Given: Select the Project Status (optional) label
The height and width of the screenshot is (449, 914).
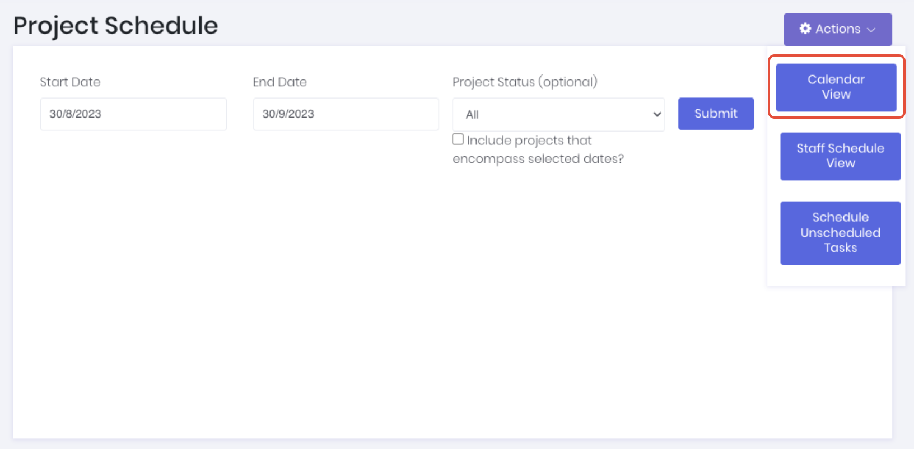Looking at the screenshot, I should click(525, 82).
